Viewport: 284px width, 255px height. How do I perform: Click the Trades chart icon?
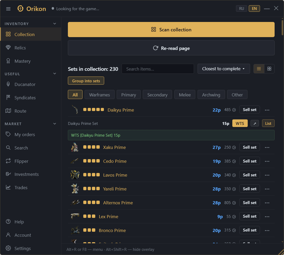[x=8, y=187]
